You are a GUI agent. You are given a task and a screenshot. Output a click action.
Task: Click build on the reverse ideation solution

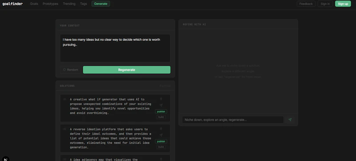coord(161,147)
